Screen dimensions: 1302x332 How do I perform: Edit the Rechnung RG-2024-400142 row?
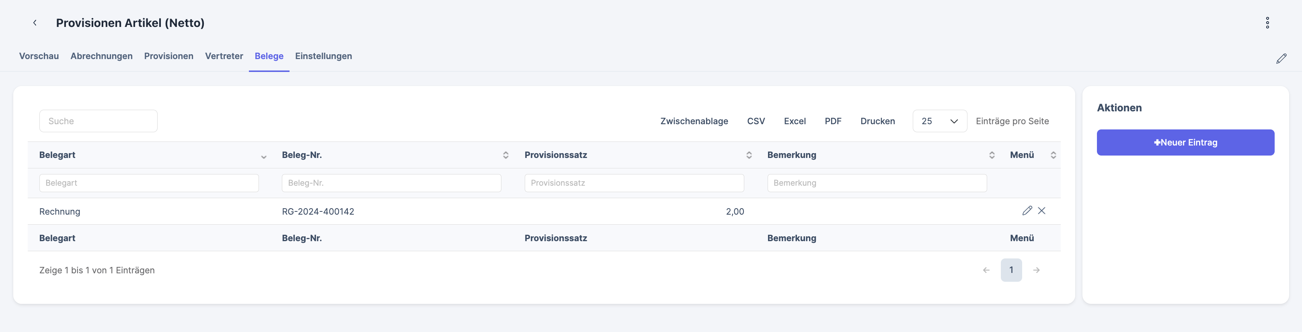point(1027,211)
